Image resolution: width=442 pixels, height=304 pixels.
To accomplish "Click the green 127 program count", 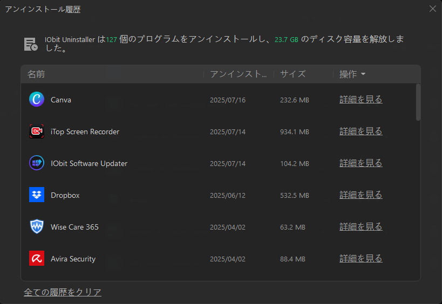I will pos(112,40).
